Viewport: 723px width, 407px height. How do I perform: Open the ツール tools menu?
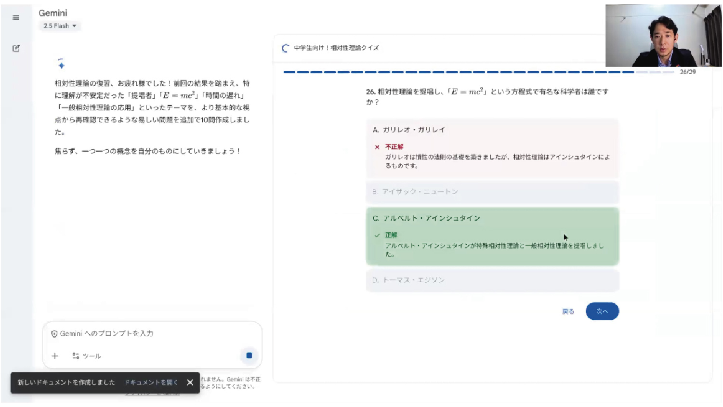click(87, 356)
